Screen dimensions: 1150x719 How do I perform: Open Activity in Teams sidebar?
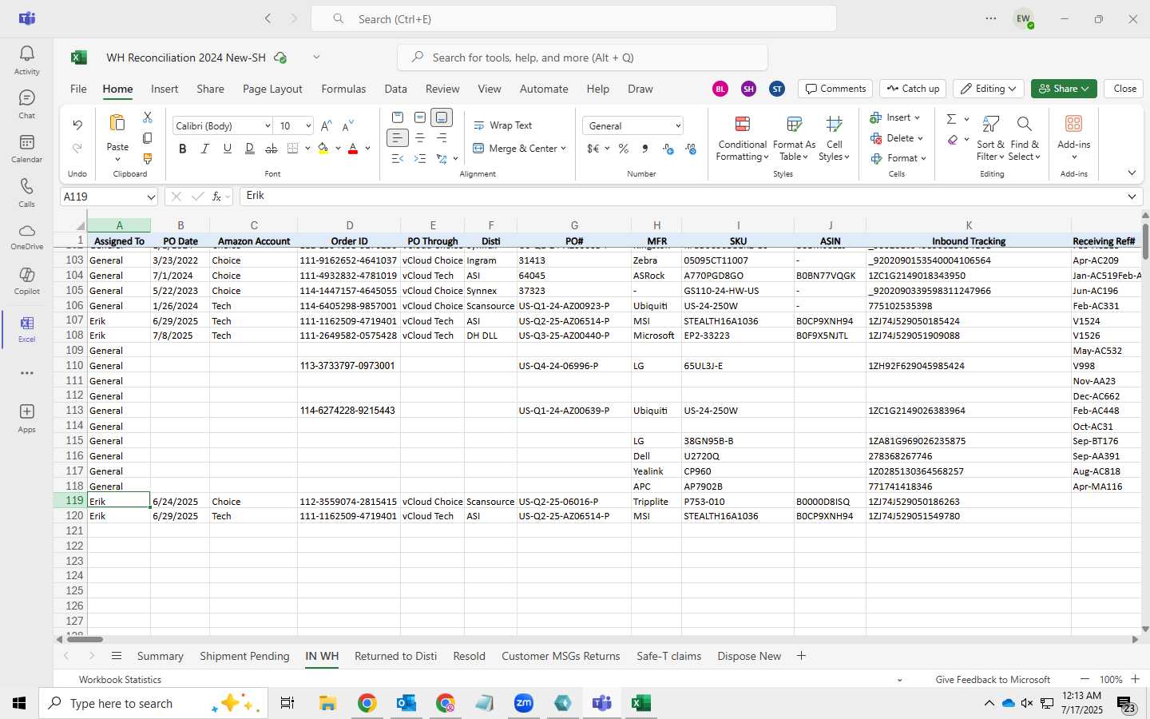click(26, 60)
